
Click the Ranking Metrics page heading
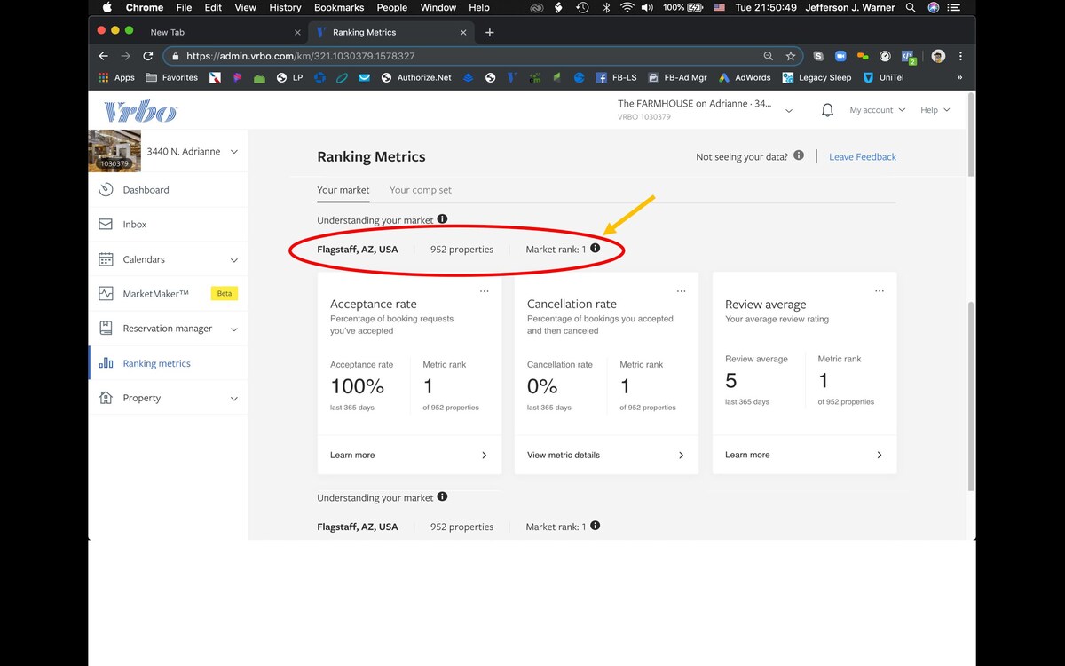371,156
